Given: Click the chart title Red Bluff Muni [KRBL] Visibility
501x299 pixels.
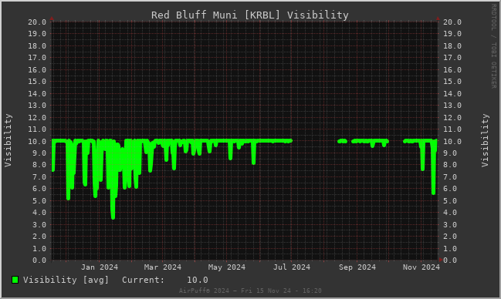Looking at the screenshot, I should click(x=250, y=15).
